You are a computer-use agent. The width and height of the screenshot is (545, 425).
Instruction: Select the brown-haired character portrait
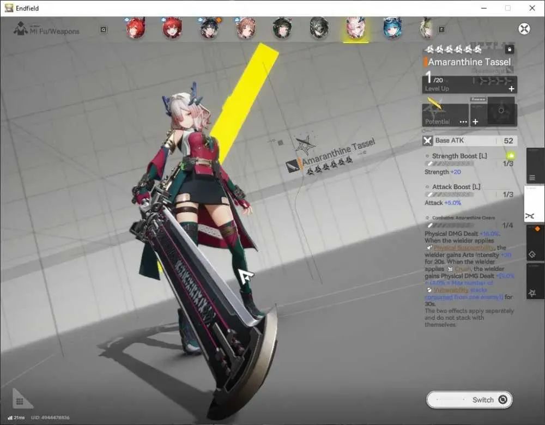click(x=246, y=28)
